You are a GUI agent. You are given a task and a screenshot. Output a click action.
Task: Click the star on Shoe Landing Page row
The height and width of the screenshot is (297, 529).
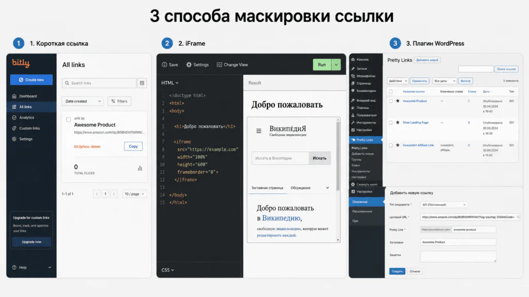pos(397,123)
